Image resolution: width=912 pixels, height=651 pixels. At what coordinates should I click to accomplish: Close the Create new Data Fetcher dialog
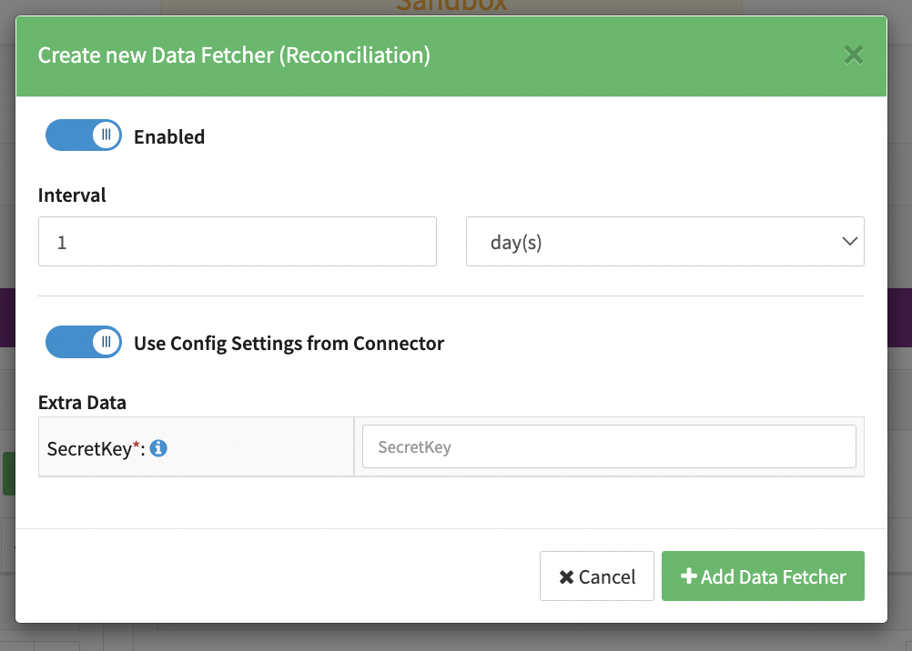(853, 55)
